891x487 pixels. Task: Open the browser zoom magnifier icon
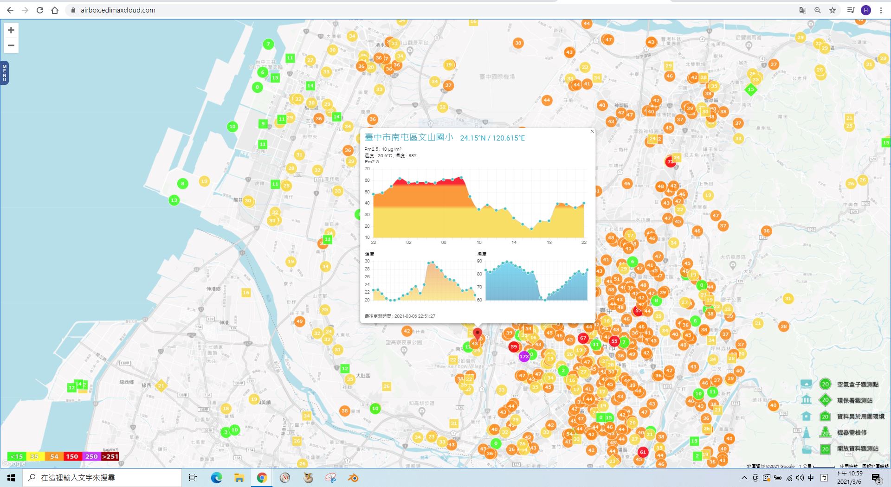(817, 10)
